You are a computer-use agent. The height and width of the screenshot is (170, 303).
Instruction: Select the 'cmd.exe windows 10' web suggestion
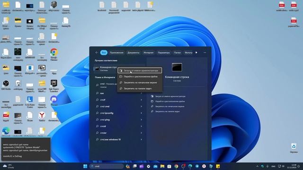point(110,139)
